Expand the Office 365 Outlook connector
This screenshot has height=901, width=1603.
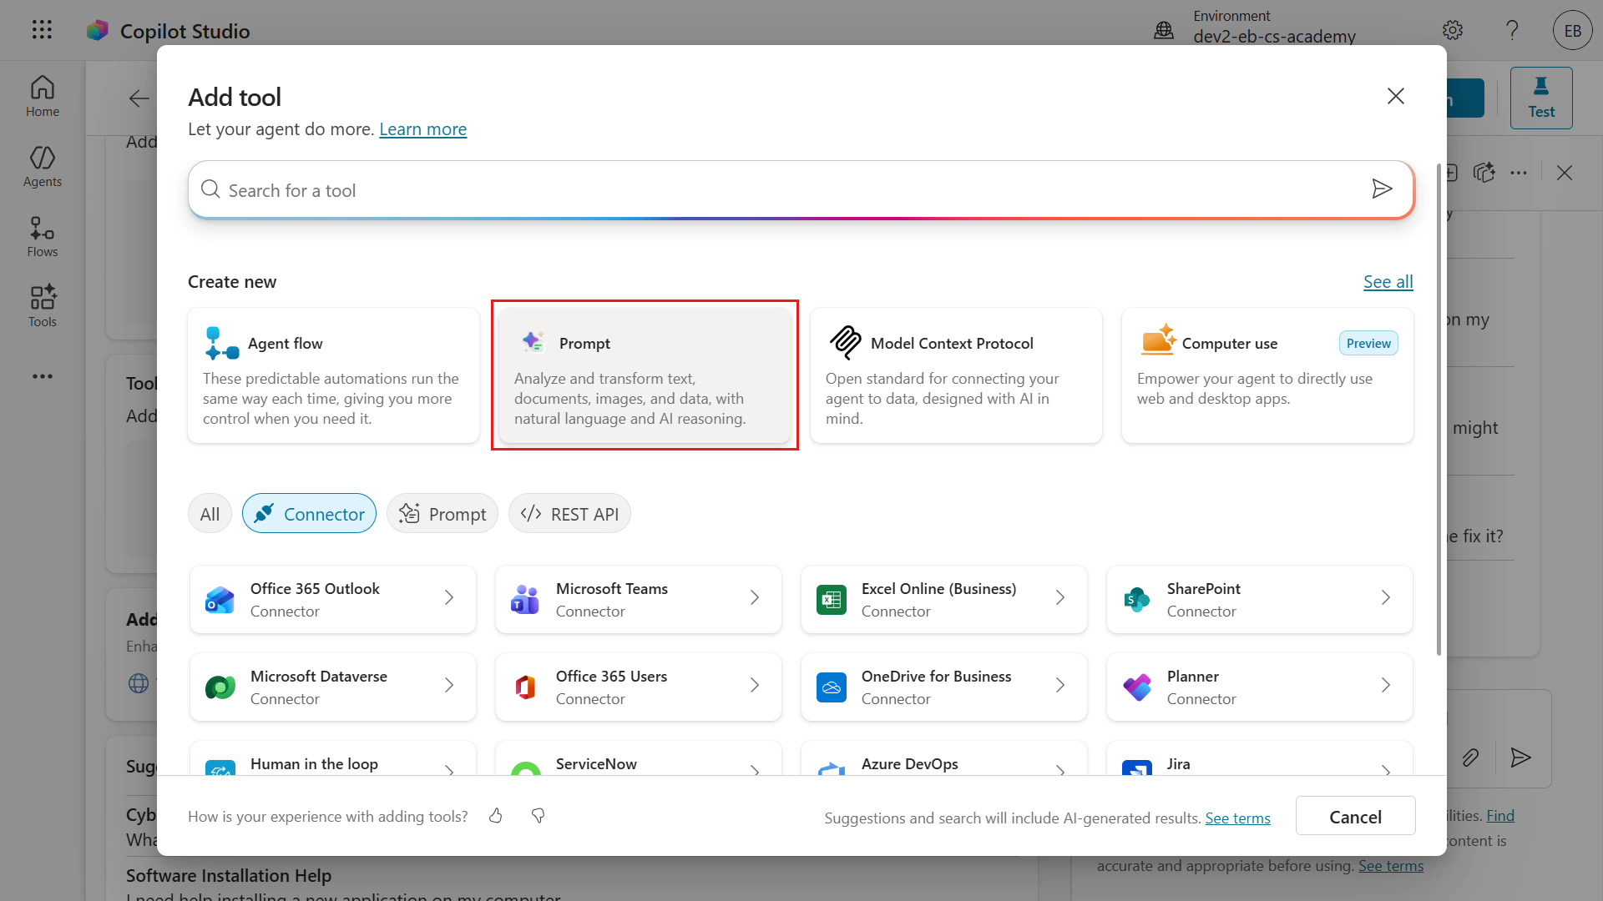point(332,599)
